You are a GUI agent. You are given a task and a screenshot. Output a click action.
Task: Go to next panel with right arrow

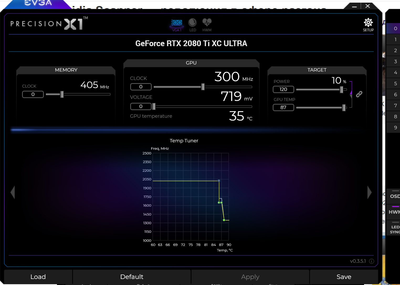tap(370, 192)
